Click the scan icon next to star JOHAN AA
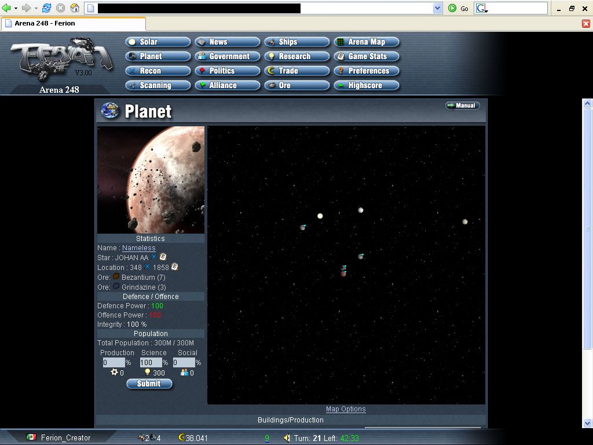Screen dimensions: 593x445 click(x=154, y=257)
